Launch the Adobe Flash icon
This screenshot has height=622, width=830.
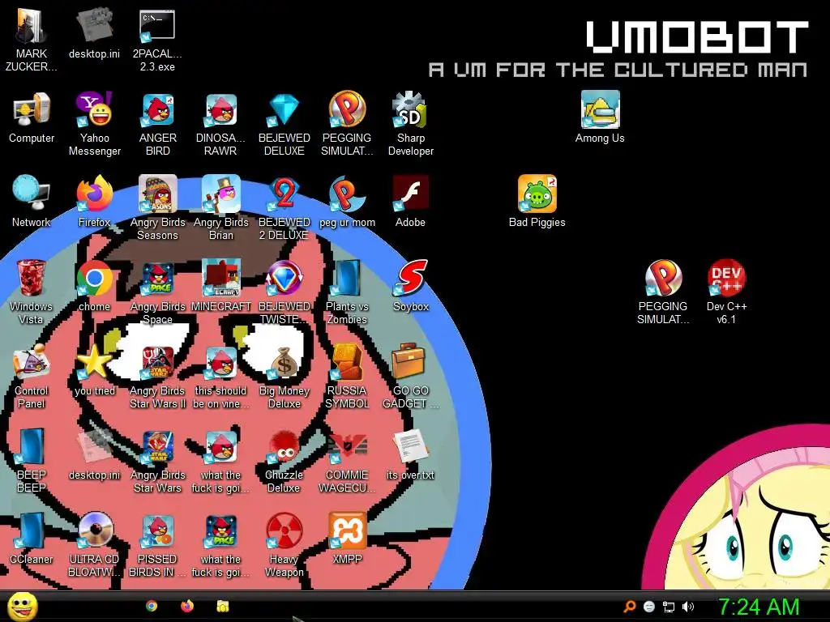(x=411, y=194)
